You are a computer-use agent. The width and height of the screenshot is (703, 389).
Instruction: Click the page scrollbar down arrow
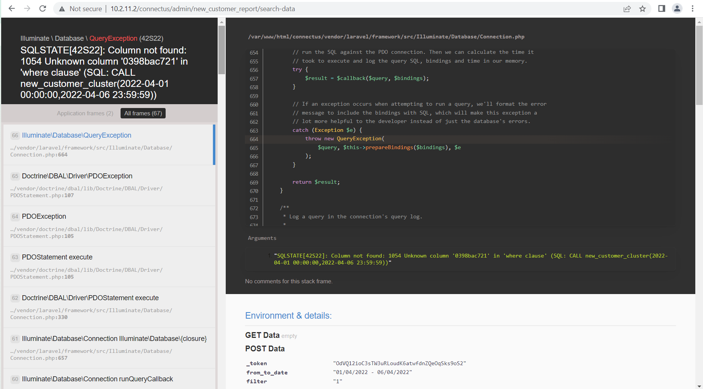[x=699, y=386]
